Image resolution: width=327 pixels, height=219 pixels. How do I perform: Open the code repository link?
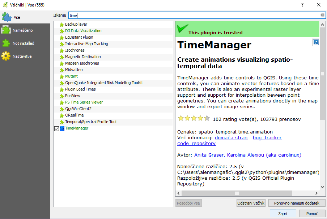click(x=196, y=144)
